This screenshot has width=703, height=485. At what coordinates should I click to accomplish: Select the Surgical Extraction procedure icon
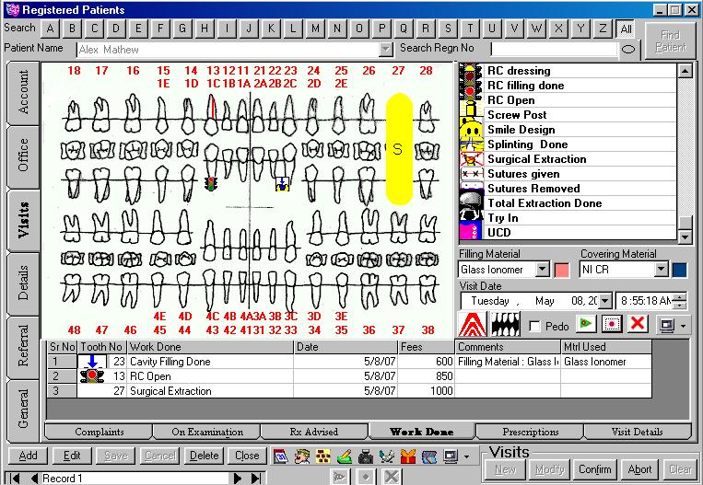[x=472, y=159]
